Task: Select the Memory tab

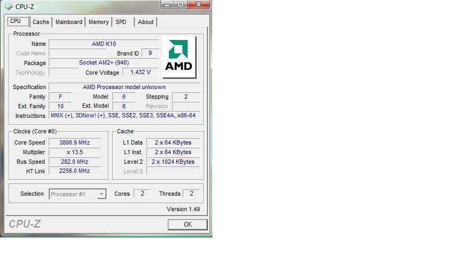Action: tap(98, 22)
